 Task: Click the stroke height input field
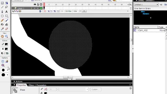point(53,89)
